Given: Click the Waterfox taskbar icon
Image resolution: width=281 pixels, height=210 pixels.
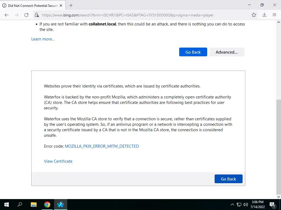Looking at the screenshot, I should click(61, 205).
